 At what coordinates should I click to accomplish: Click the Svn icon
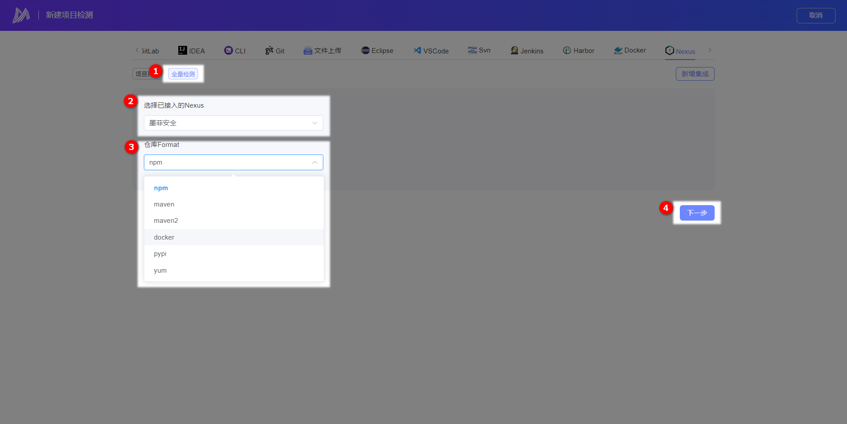472,50
